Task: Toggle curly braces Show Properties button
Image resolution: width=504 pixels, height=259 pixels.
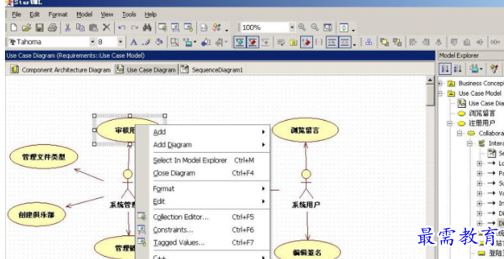Action: [319, 42]
